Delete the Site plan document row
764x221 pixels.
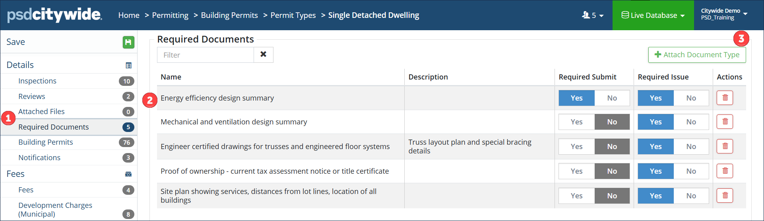pos(725,196)
